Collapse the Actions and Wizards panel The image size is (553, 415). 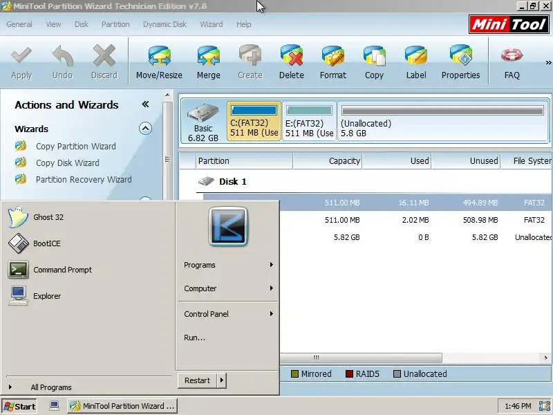coord(145,104)
